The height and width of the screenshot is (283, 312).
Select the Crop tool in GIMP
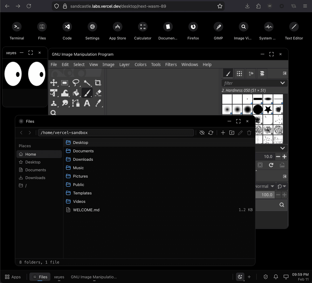(98, 83)
